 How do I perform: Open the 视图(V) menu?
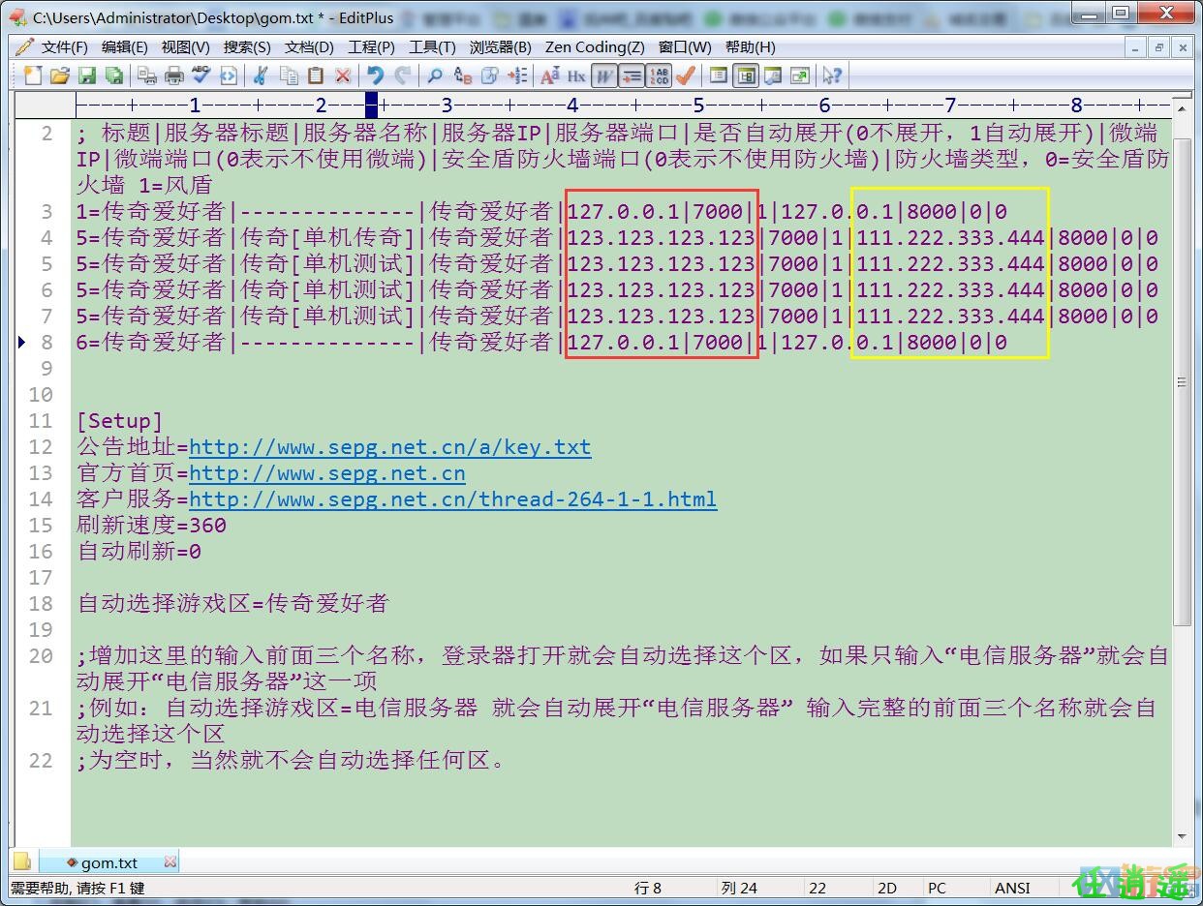click(x=185, y=46)
